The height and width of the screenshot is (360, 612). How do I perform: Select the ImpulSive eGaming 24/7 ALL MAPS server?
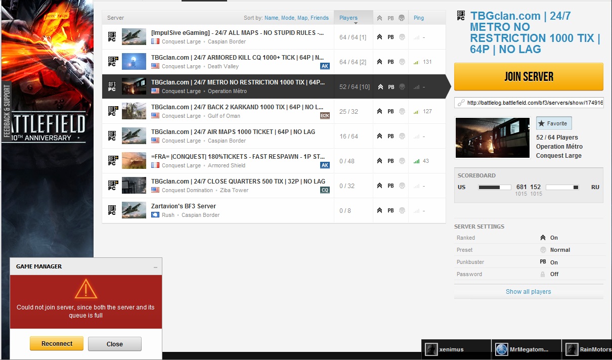(274, 37)
